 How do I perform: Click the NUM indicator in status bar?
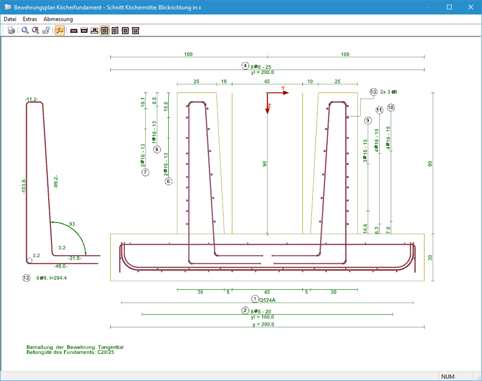pyautogui.click(x=447, y=376)
